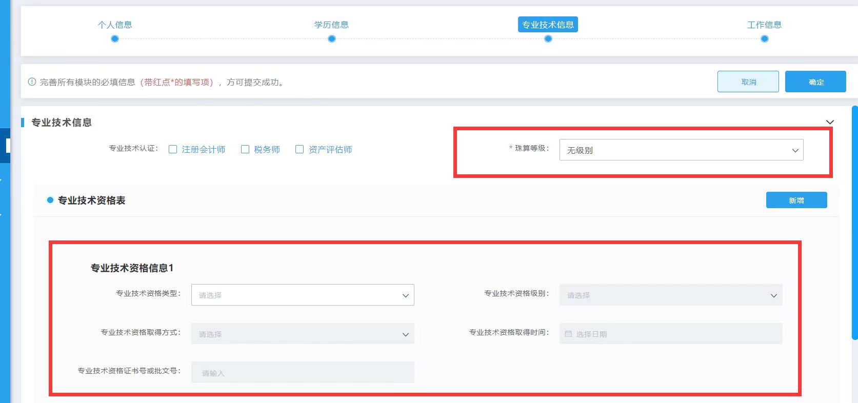Click the 专业技术信息 step dot
The height and width of the screenshot is (403, 858).
pos(548,39)
